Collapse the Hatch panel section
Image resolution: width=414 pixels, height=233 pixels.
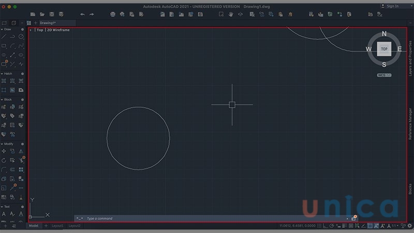pyautogui.click(x=2, y=74)
